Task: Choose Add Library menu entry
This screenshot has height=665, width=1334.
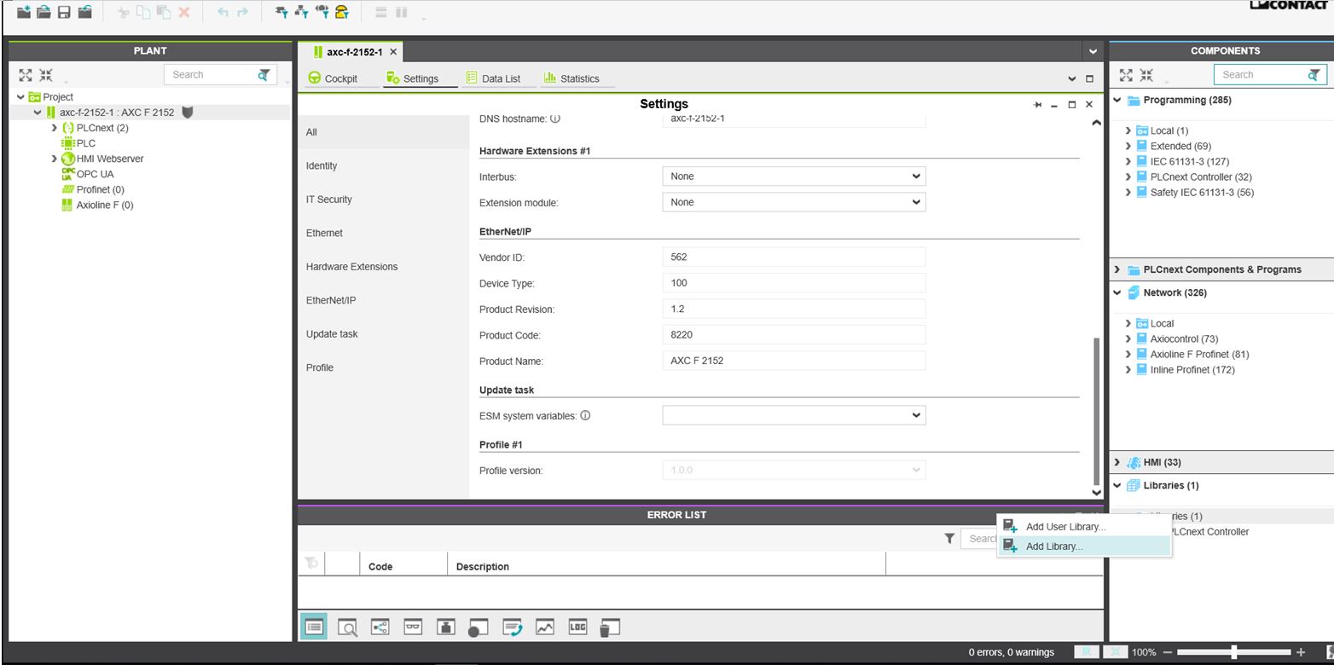Action: (x=1084, y=546)
